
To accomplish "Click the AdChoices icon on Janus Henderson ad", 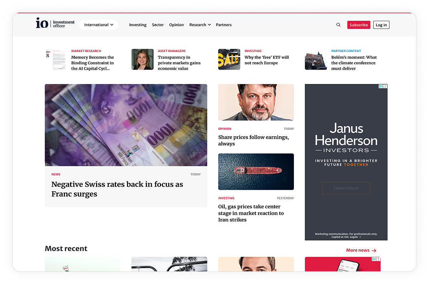I will (x=381, y=86).
